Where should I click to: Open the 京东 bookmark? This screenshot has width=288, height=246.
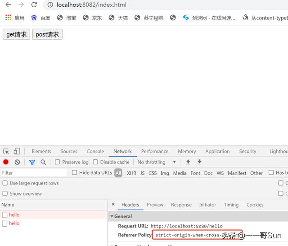coord(92,18)
